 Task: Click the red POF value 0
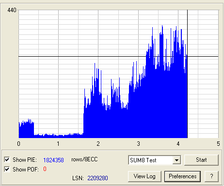coord(45,169)
